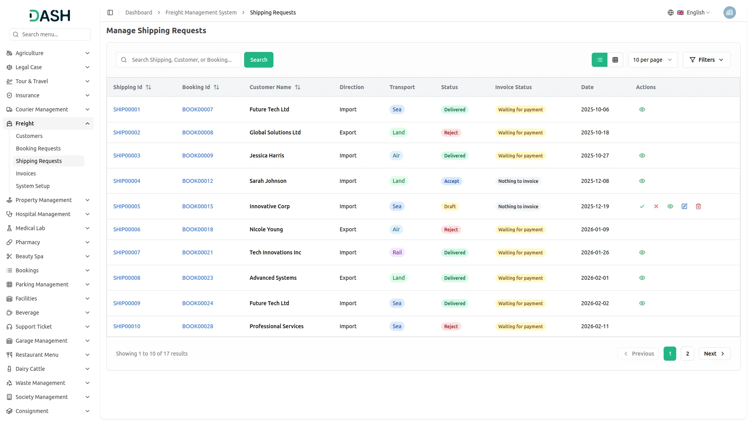Toggle list view mode

600,59
